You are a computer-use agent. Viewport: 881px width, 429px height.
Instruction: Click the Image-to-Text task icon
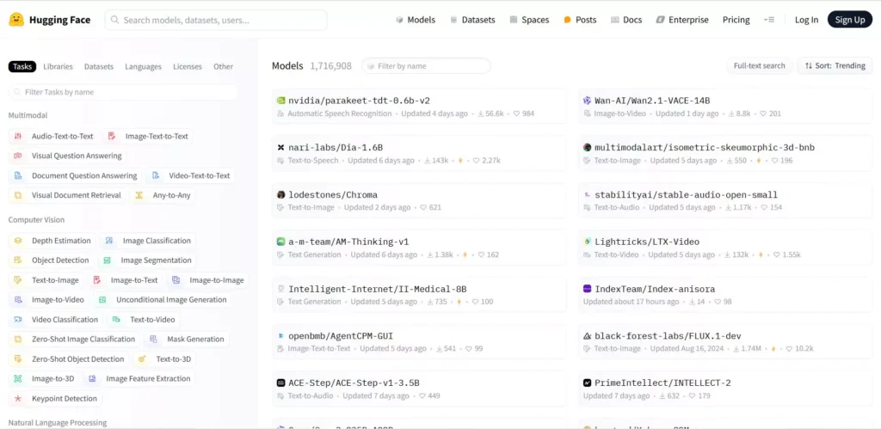pyautogui.click(x=96, y=280)
